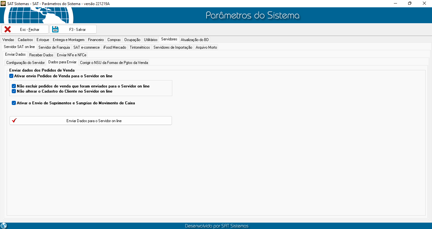Image resolution: width=432 pixels, height=229 pixels.
Task: Switch to Servidor de Franquia tab
Action: coord(54,47)
